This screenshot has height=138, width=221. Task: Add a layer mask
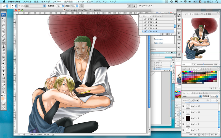199,135
